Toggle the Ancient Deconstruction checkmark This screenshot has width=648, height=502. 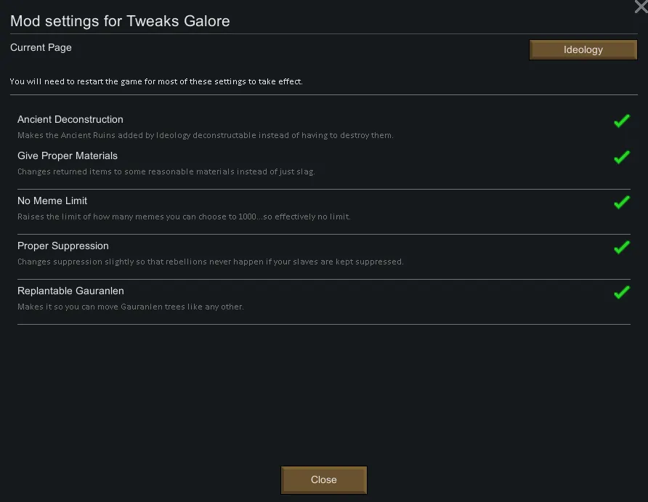pos(621,121)
